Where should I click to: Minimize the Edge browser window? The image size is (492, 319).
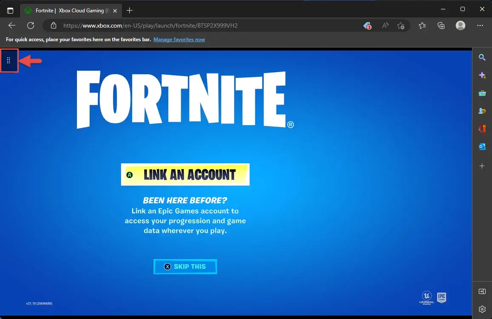click(443, 9)
